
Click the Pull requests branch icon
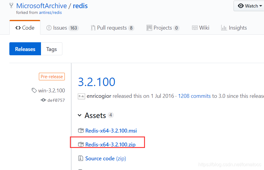point(93,28)
